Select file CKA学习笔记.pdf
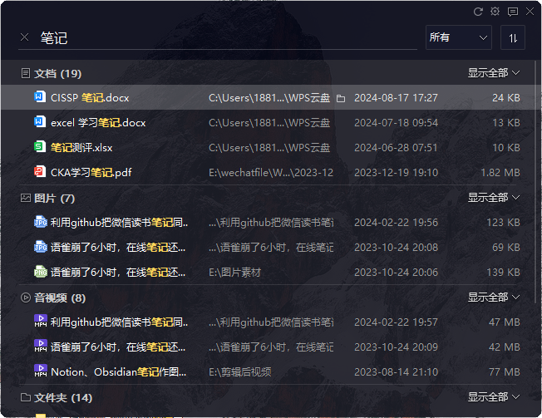The height and width of the screenshot is (418, 542). pyautogui.click(x=91, y=172)
